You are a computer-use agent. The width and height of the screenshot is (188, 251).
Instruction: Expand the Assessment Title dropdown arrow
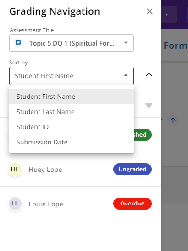pyautogui.click(x=126, y=43)
